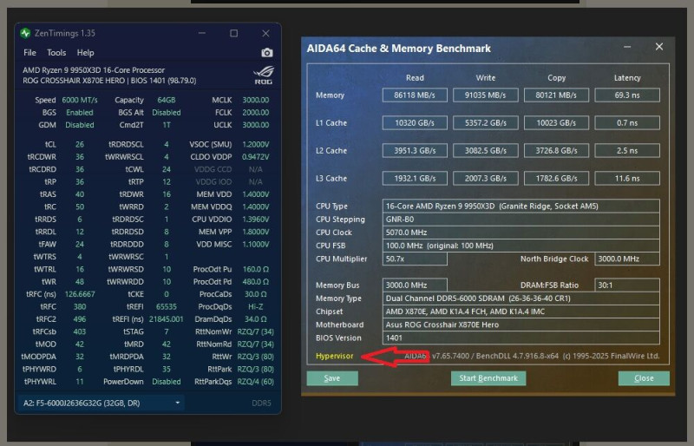Click the DDR5 label in ZenTimings

pyautogui.click(x=261, y=403)
